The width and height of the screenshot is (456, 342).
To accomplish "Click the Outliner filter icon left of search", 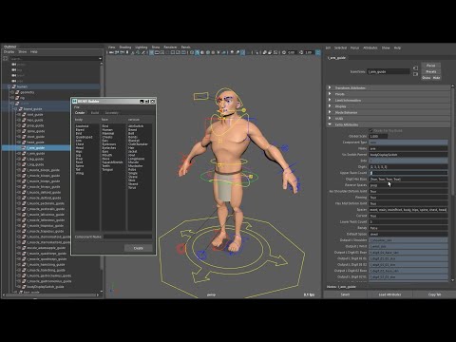I will pos(5,59).
